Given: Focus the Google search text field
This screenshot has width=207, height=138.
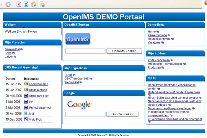Looking at the screenshot, I should 85,114.
